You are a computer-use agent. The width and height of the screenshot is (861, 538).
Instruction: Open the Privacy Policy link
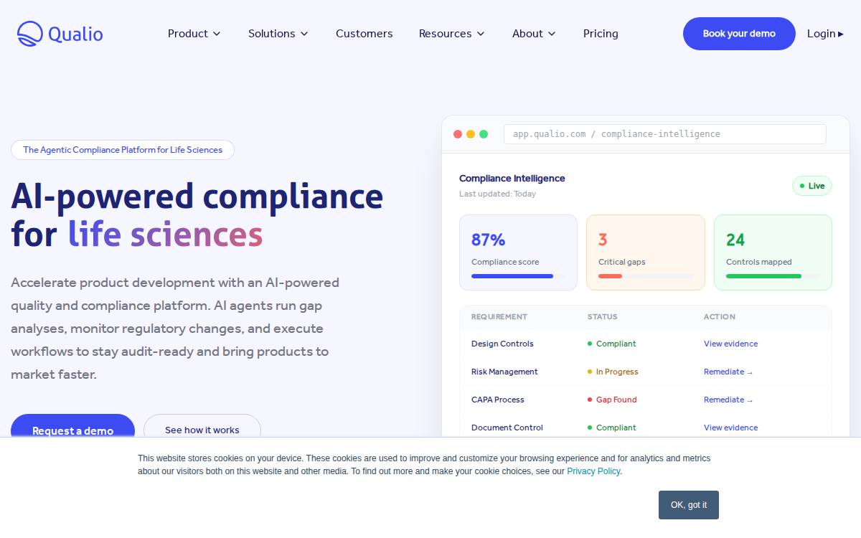[593, 471]
